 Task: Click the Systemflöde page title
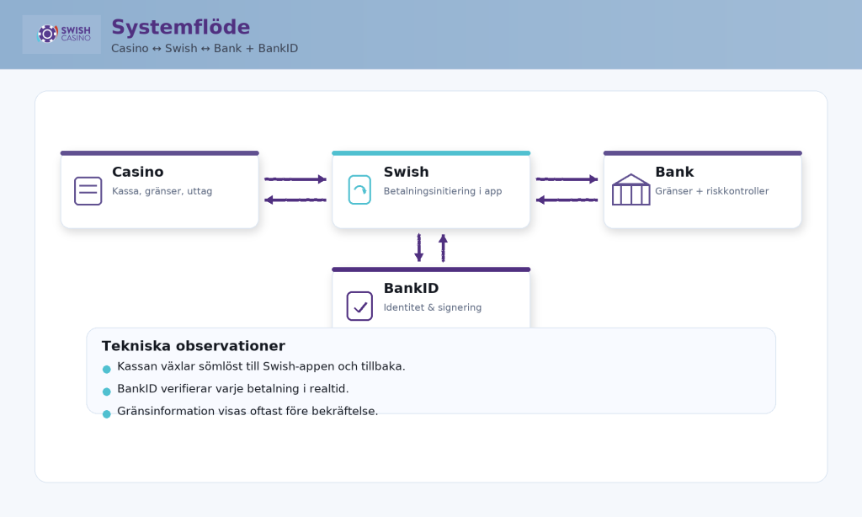click(x=180, y=28)
